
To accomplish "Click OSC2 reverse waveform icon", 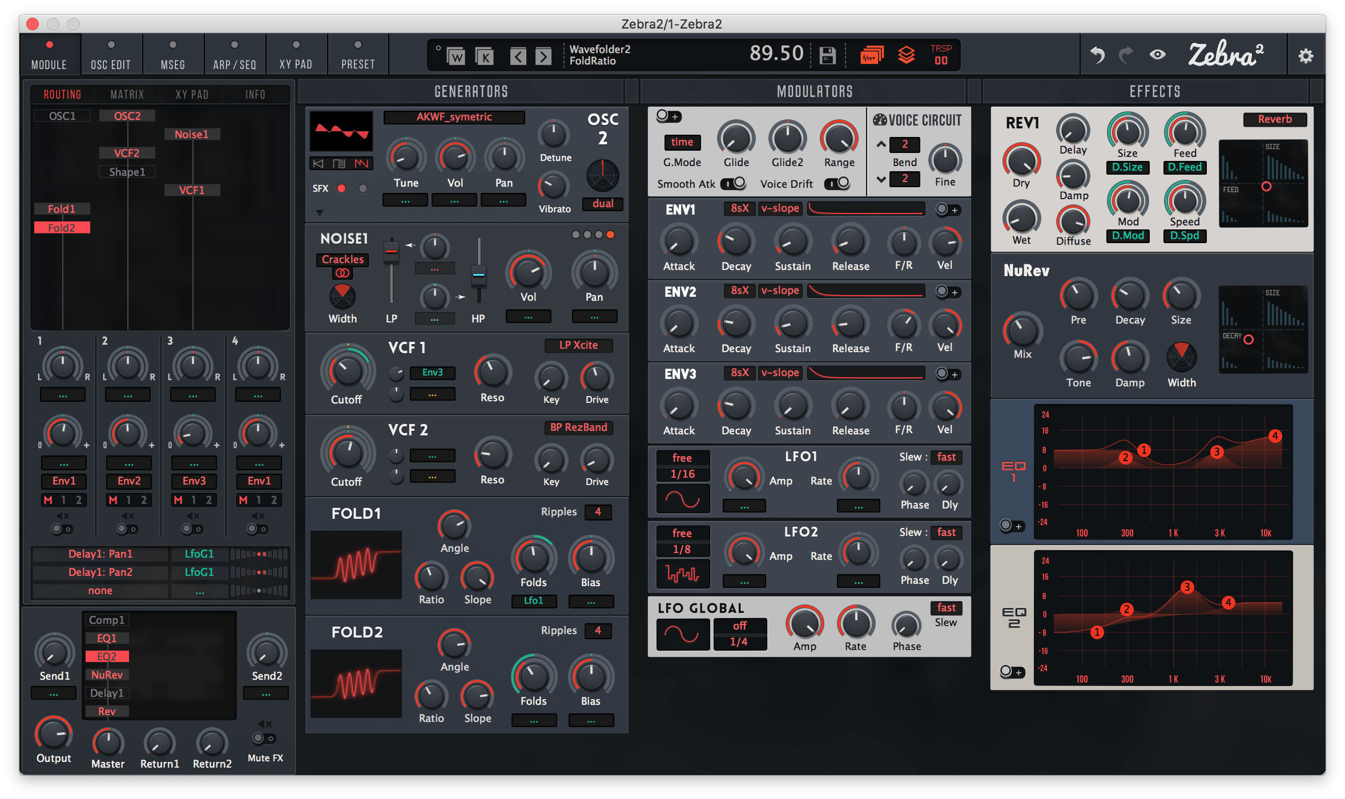I will [x=319, y=164].
